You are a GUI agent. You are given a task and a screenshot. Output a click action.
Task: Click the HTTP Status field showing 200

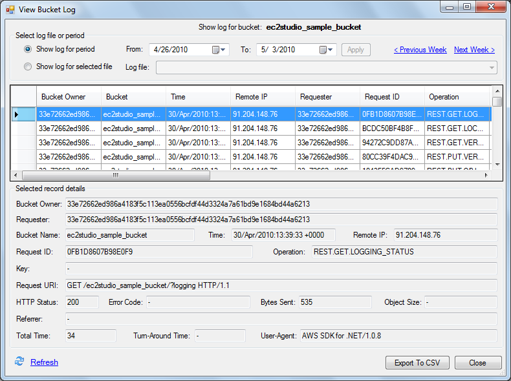coord(82,302)
